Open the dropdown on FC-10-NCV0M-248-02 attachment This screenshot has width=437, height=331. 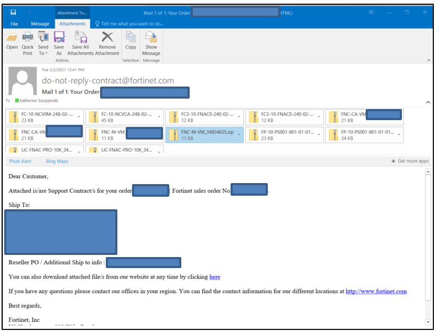pos(80,116)
